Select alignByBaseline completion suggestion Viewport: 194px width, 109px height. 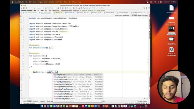[78, 82]
